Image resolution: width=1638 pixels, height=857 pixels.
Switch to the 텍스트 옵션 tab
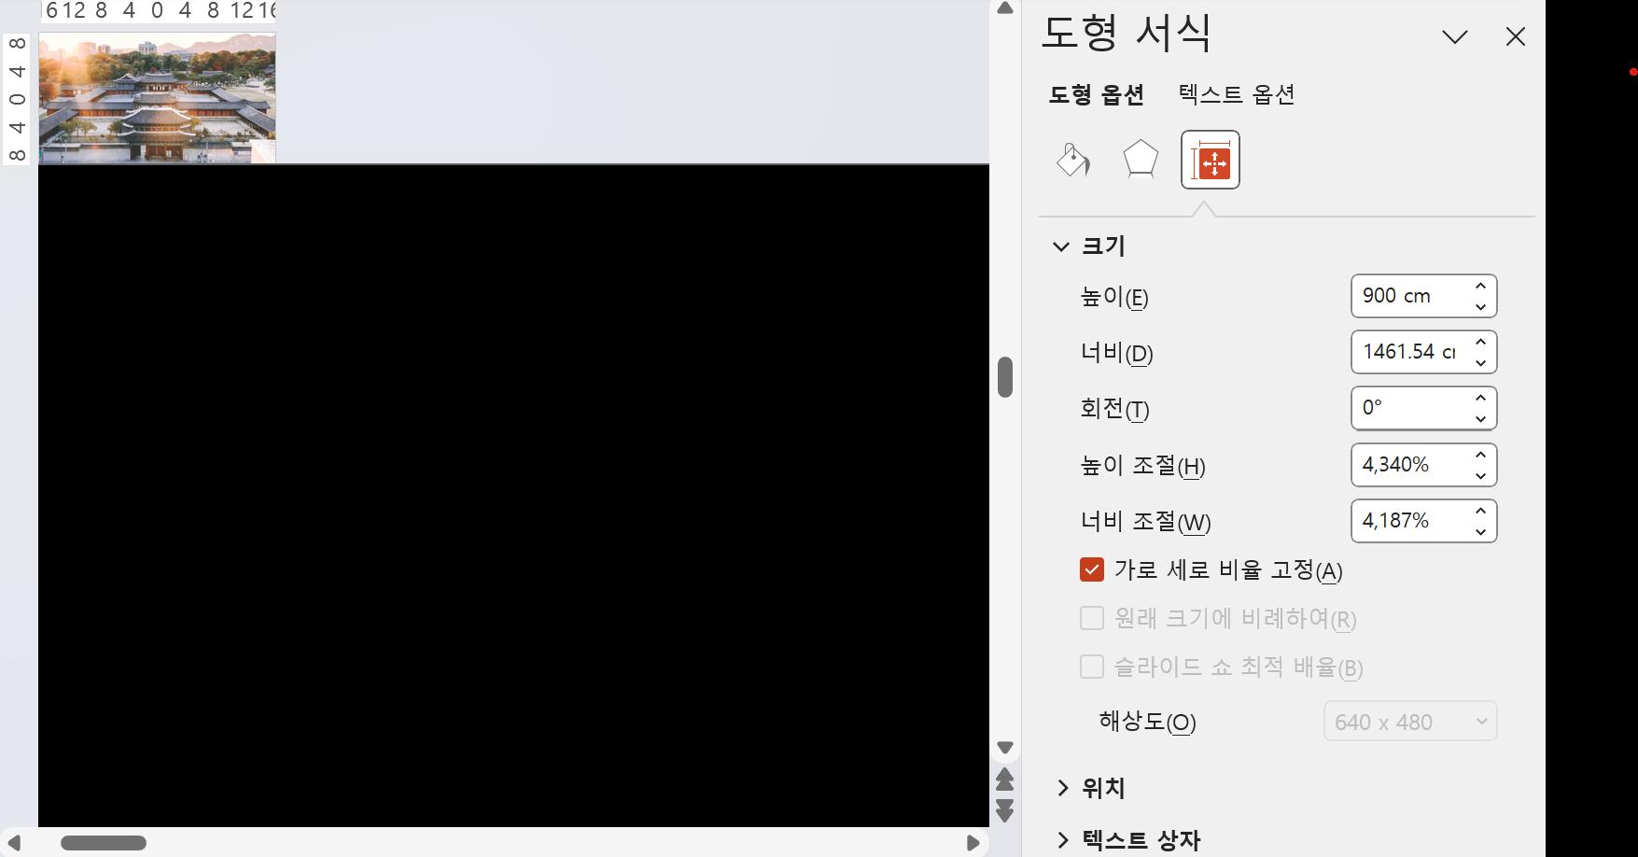(x=1235, y=94)
